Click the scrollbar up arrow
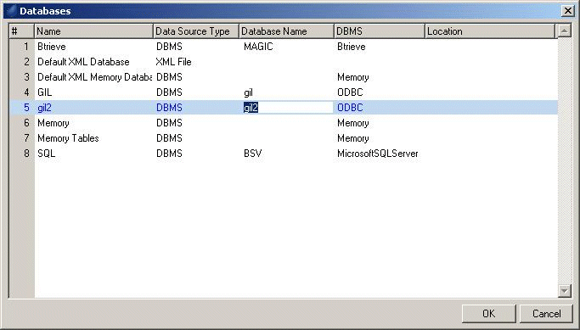The image size is (580, 330). pyautogui.click(x=564, y=31)
